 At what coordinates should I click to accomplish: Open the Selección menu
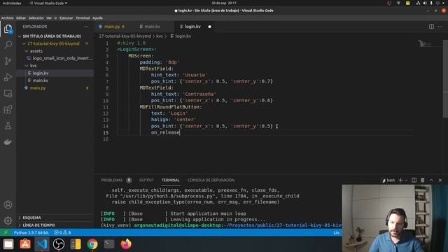(36, 18)
